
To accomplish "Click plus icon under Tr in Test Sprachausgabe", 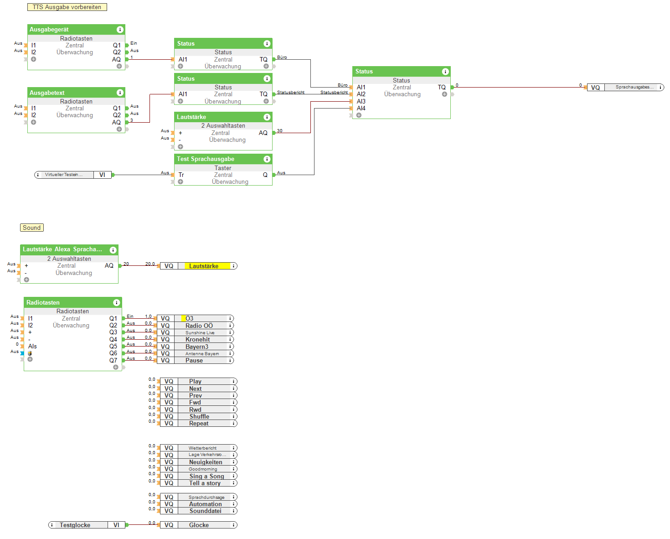I will click(180, 181).
